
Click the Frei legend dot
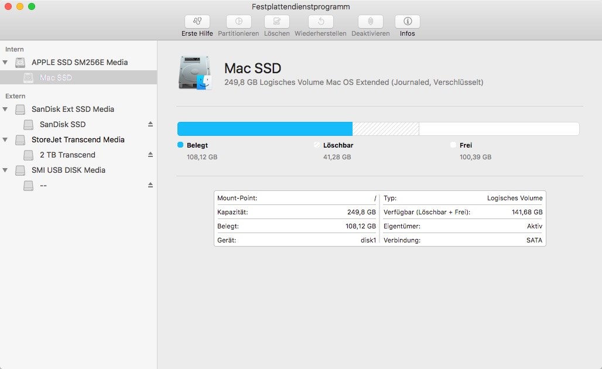click(x=453, y=145)
